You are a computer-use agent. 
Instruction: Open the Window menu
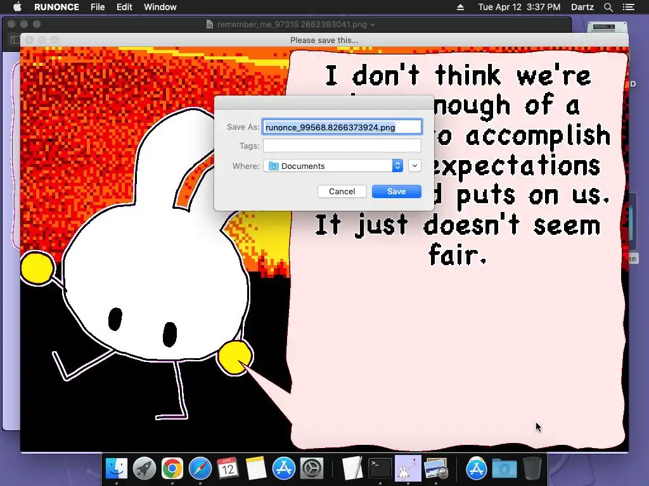(x=160, y=7)
